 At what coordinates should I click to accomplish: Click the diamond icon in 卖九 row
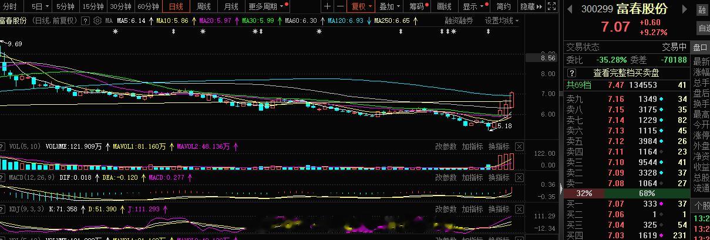pos(661,100)
